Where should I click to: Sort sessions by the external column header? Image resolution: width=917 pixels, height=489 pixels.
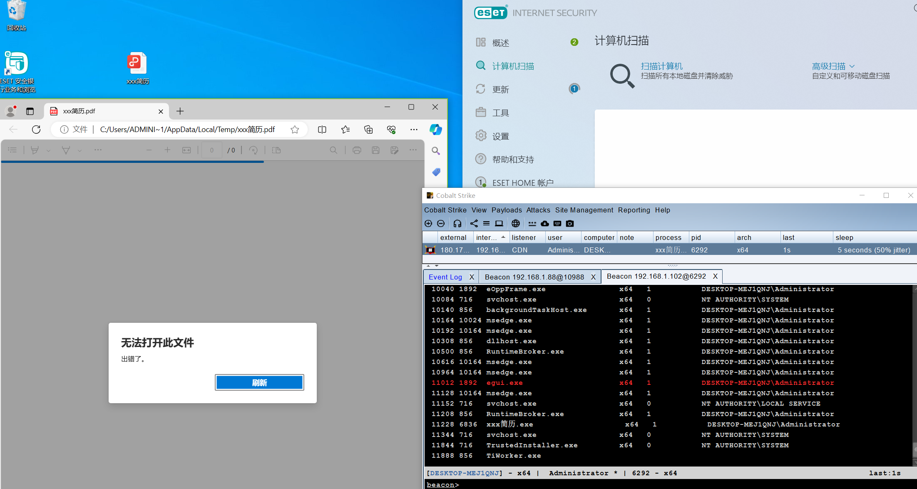(455, 237)
